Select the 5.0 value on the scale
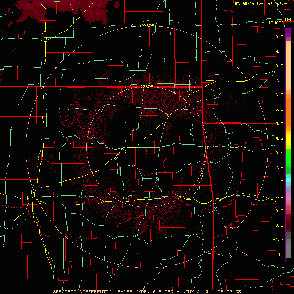 tap(279, 124)
